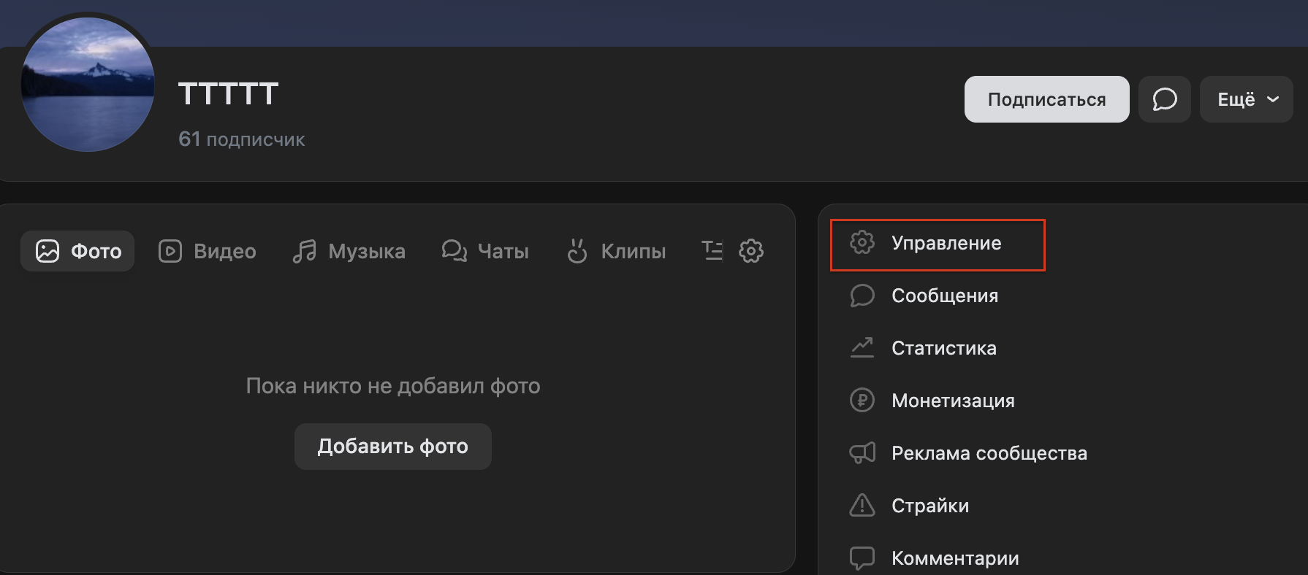Screen dimensions: 1308x575
Task: Click the Добавить фото button
Action: (392, 447)
